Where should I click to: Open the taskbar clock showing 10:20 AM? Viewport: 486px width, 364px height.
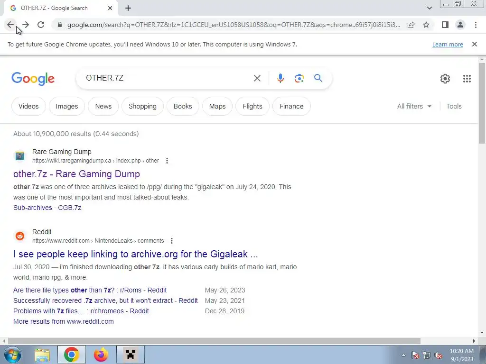tap(462, 355)
